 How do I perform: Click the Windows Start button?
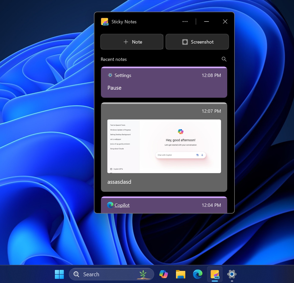[x=59, y=274]
